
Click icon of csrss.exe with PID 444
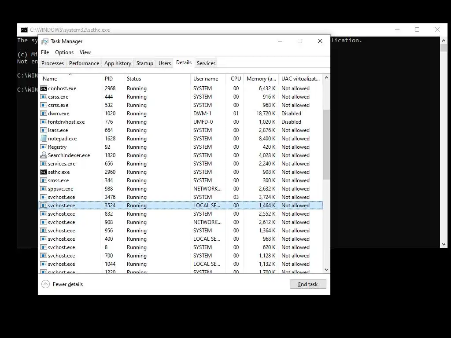[44, 97]
